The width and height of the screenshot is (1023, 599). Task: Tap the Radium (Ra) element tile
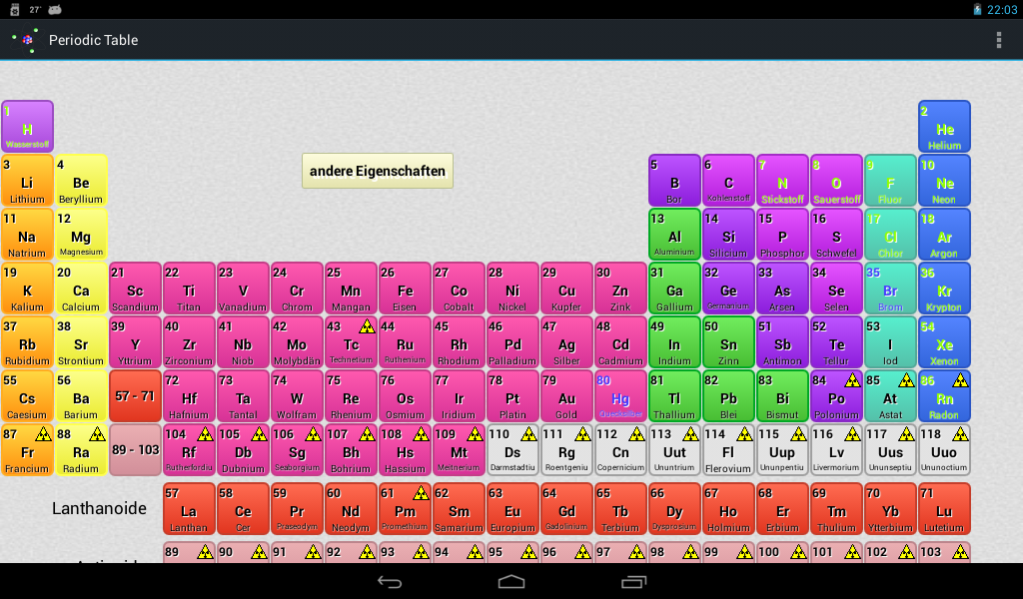[x=81, y=449]
